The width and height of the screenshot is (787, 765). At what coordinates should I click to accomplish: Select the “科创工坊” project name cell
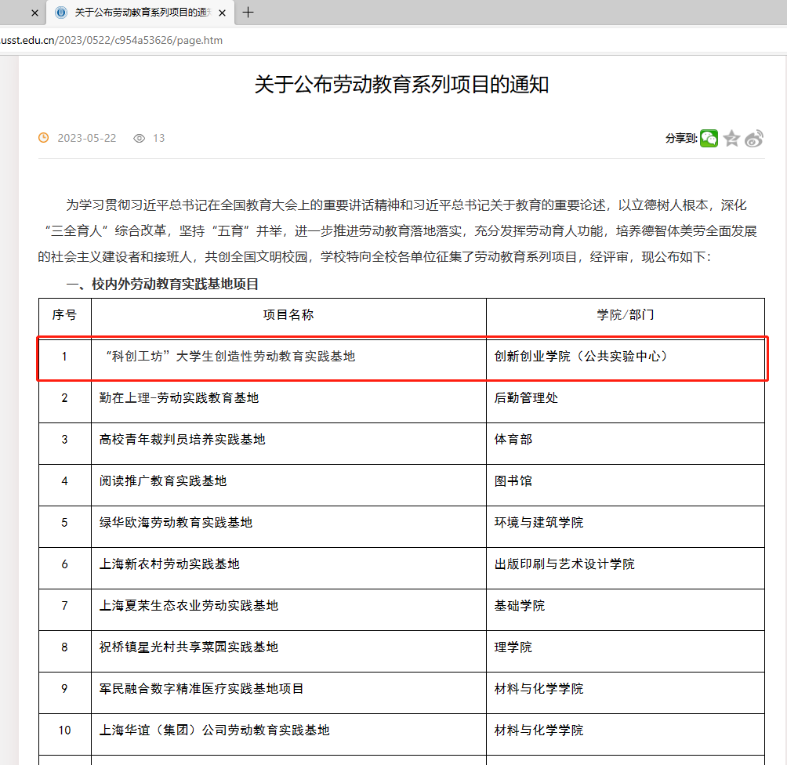[229, 357]
